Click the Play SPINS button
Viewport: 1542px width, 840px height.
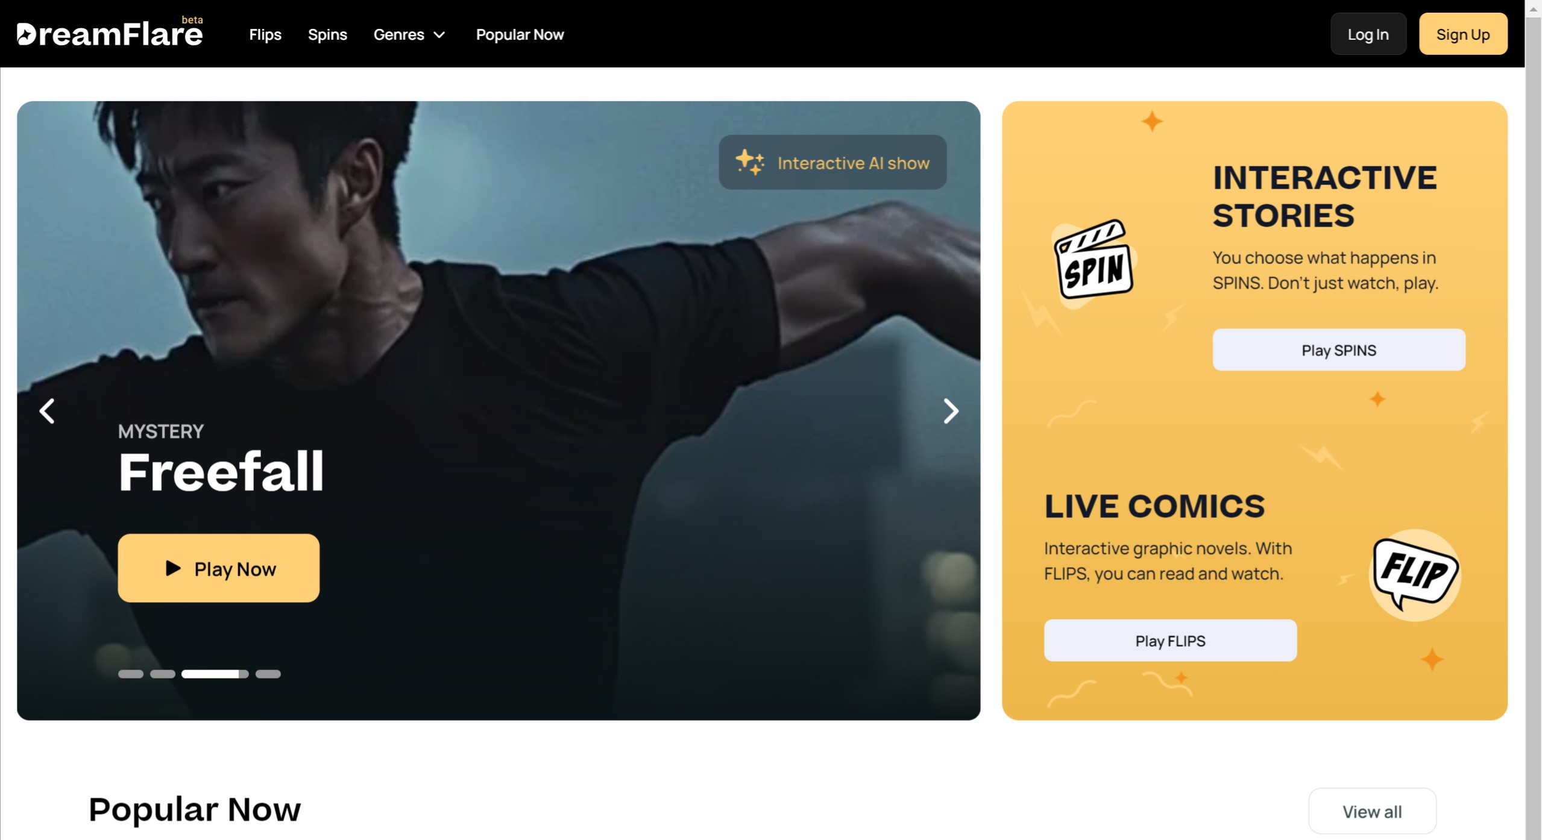(x=1339, y=349)
